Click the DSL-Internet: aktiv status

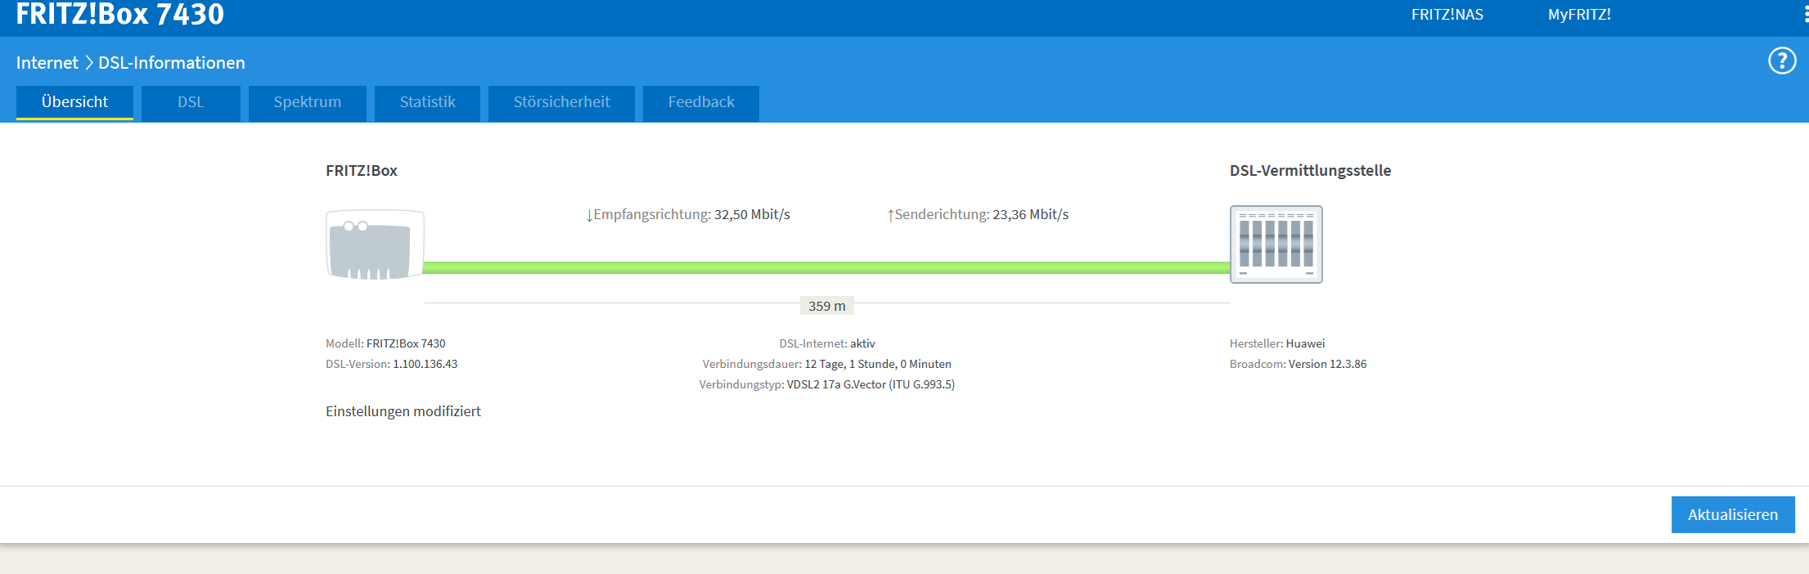pyautogui.click(x=827, y=343)
